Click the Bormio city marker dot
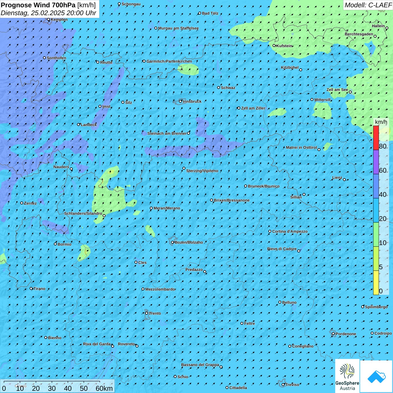393x393 pixels. (x=55, y=244)
